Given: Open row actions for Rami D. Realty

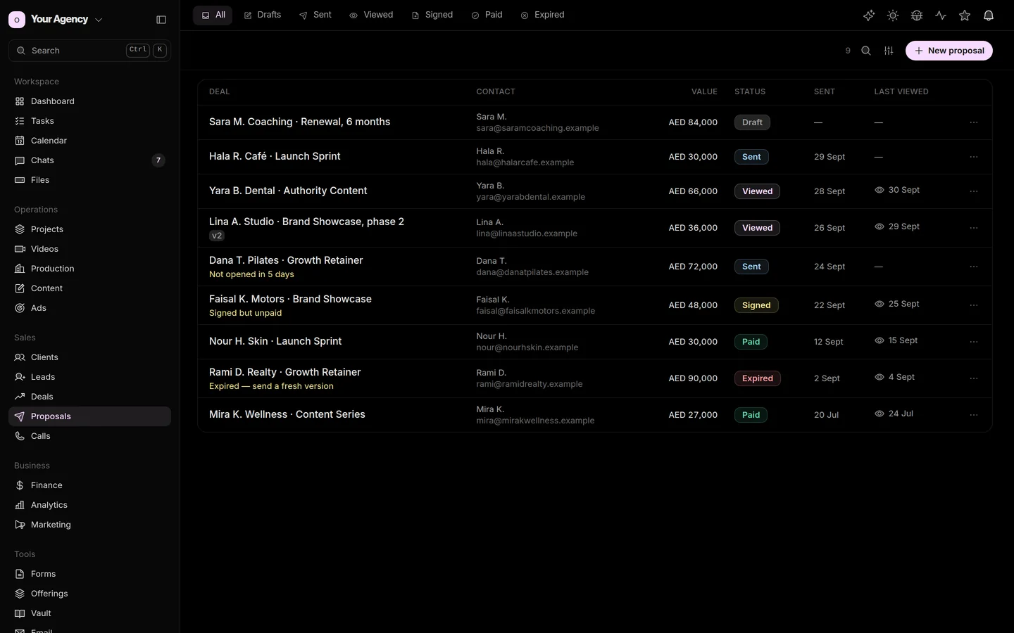Looking at the screenshot, I should (974, 378).
